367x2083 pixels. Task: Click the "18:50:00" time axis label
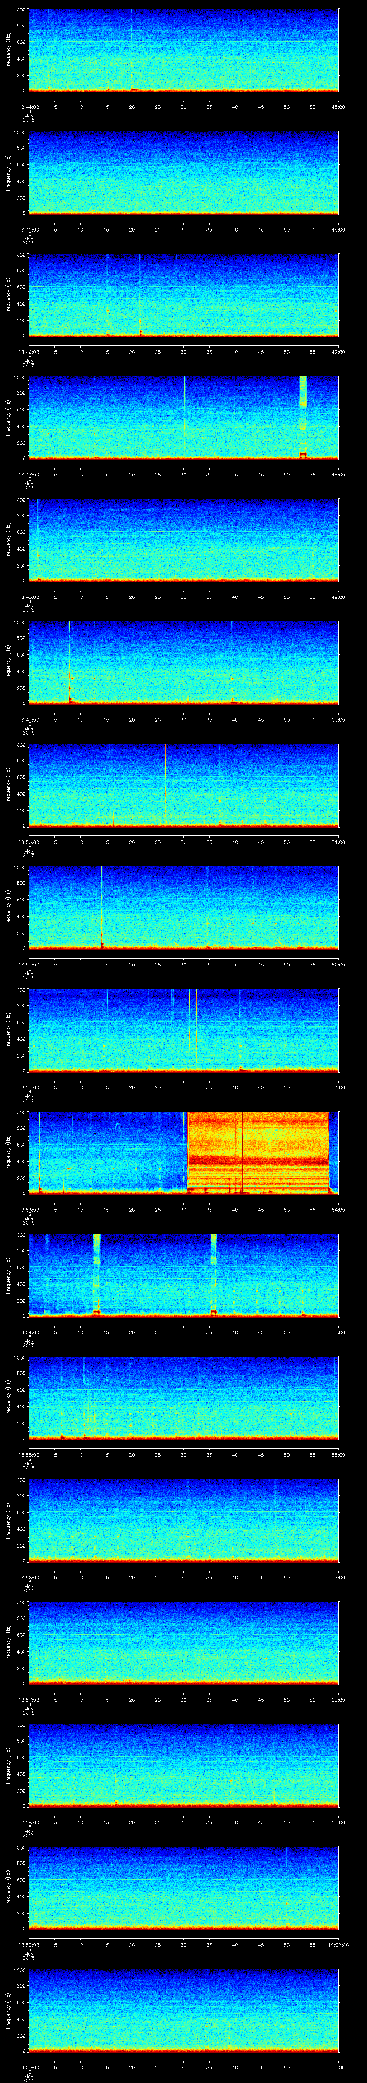[28, 842]
